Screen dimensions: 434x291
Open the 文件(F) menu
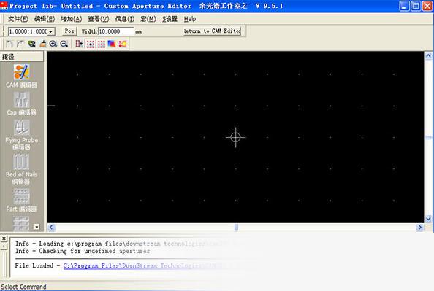click(x=18, y=19)
